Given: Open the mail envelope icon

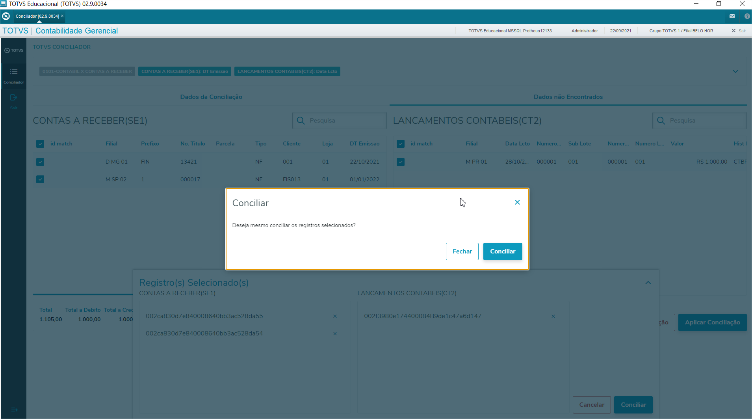Looking at the screenshot, I should coord(732,16).
